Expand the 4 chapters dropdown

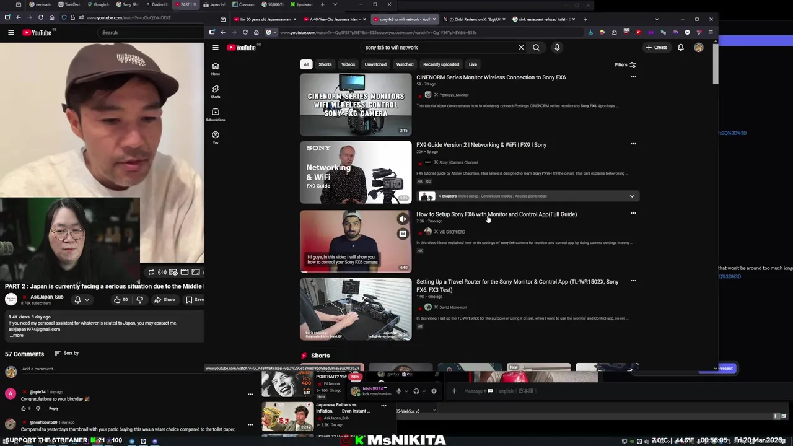coord(632,196)
